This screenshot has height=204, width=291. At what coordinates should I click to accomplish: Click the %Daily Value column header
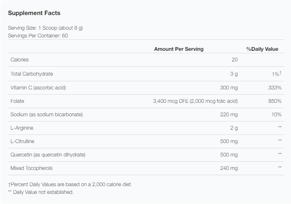click(262, 49)
